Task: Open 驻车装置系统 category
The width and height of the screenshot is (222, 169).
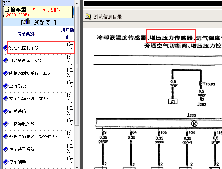Action: click(x=22, y=149)
